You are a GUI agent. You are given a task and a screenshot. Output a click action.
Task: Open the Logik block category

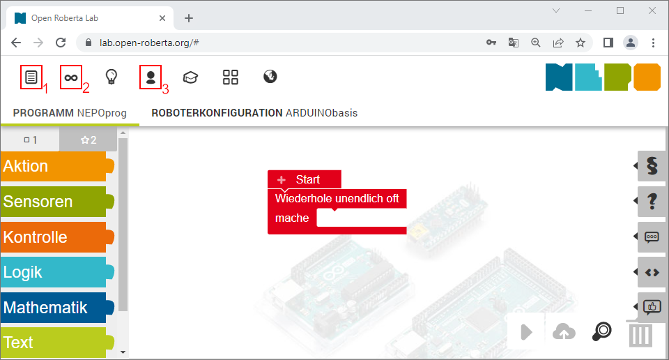click(57, 272)
